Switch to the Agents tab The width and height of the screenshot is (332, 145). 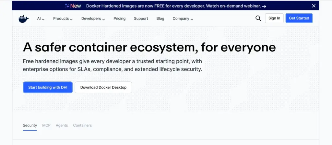[x=62, y=125]
